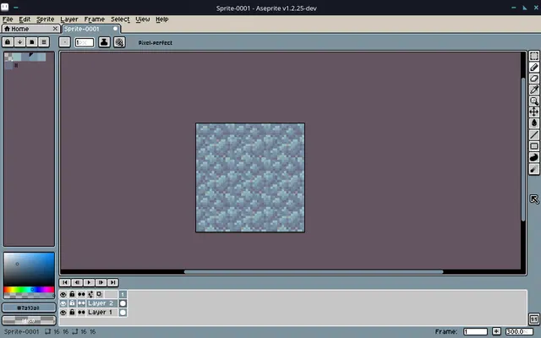The height and width of the screenshot is (338, 541).
Task: Open the Frame menu
Action: [x=94, y=19]
